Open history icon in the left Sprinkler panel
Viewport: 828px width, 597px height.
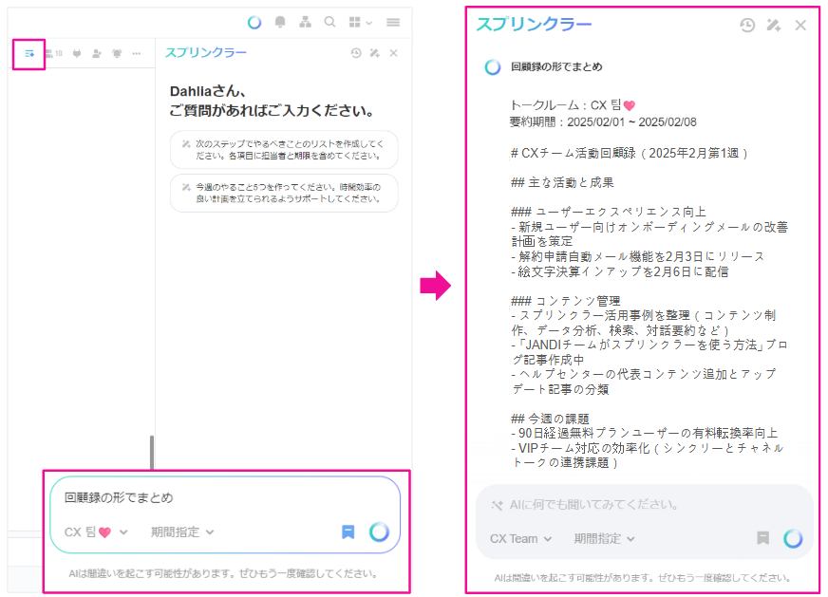[x=356, y=53]
